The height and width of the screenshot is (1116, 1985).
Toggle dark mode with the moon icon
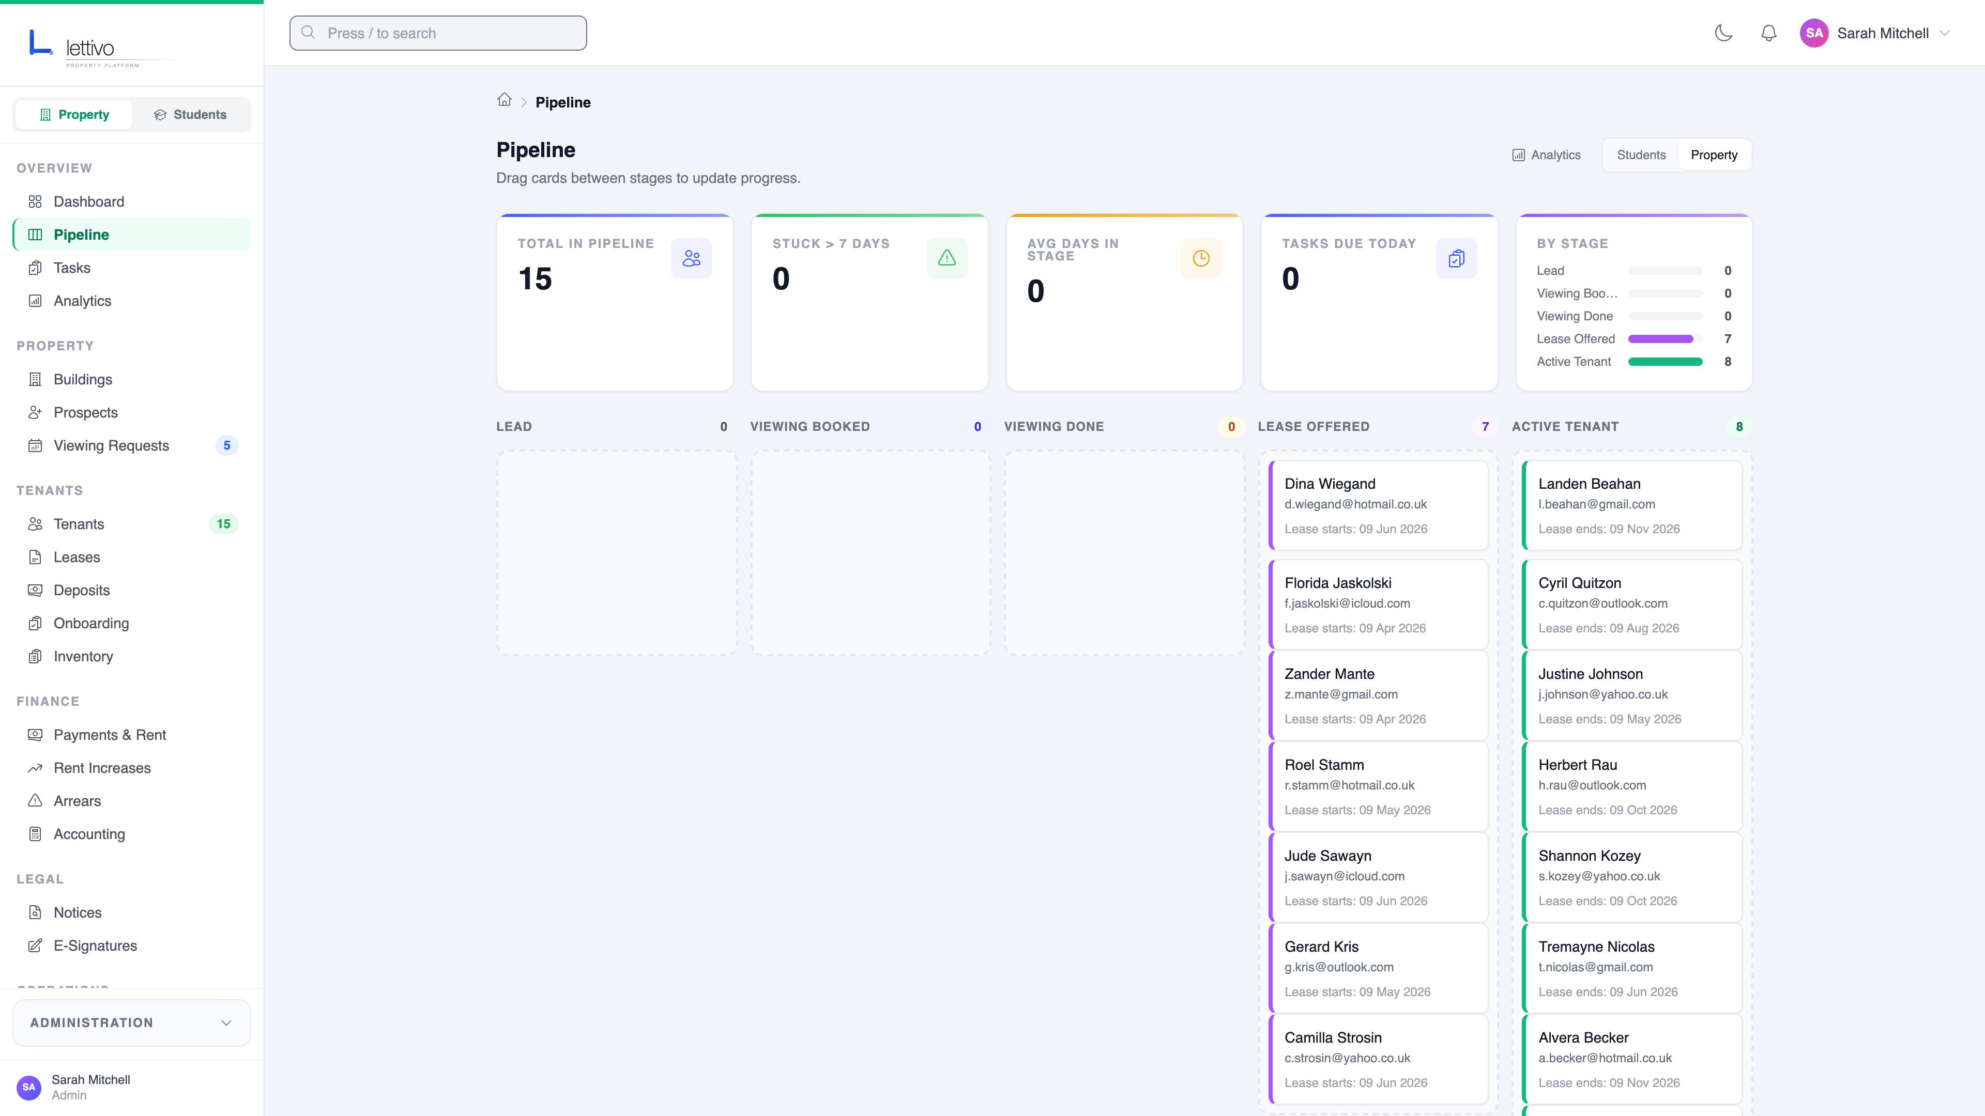pos(1723,33)
